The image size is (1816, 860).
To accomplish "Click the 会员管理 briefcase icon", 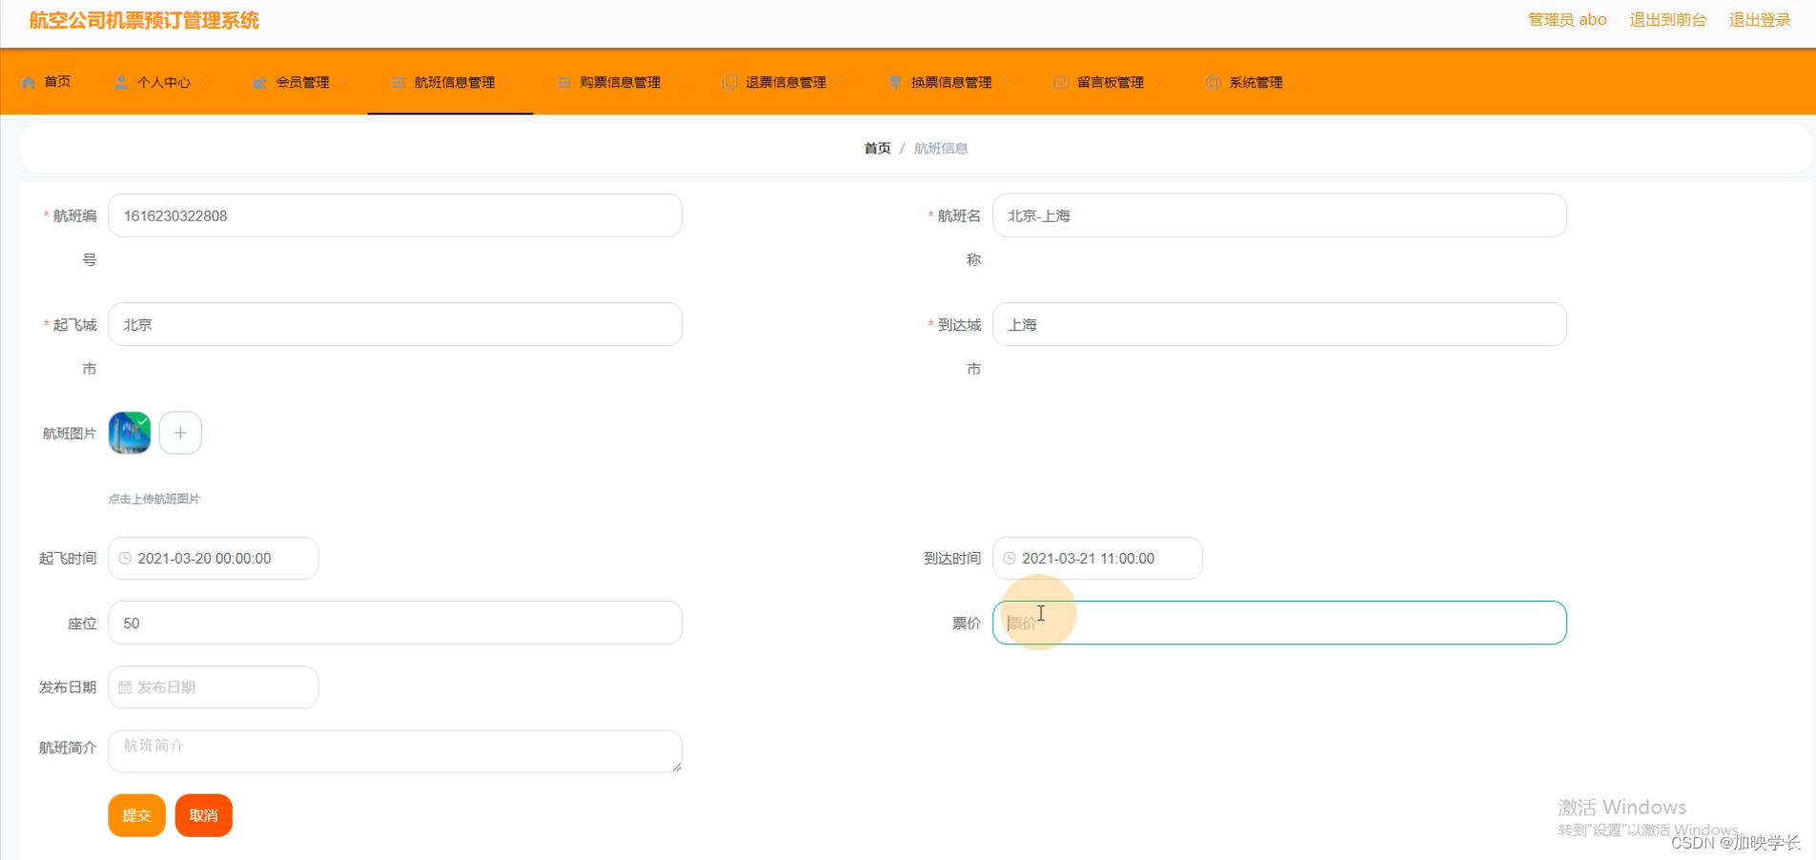I will click(x=258, y=82).
